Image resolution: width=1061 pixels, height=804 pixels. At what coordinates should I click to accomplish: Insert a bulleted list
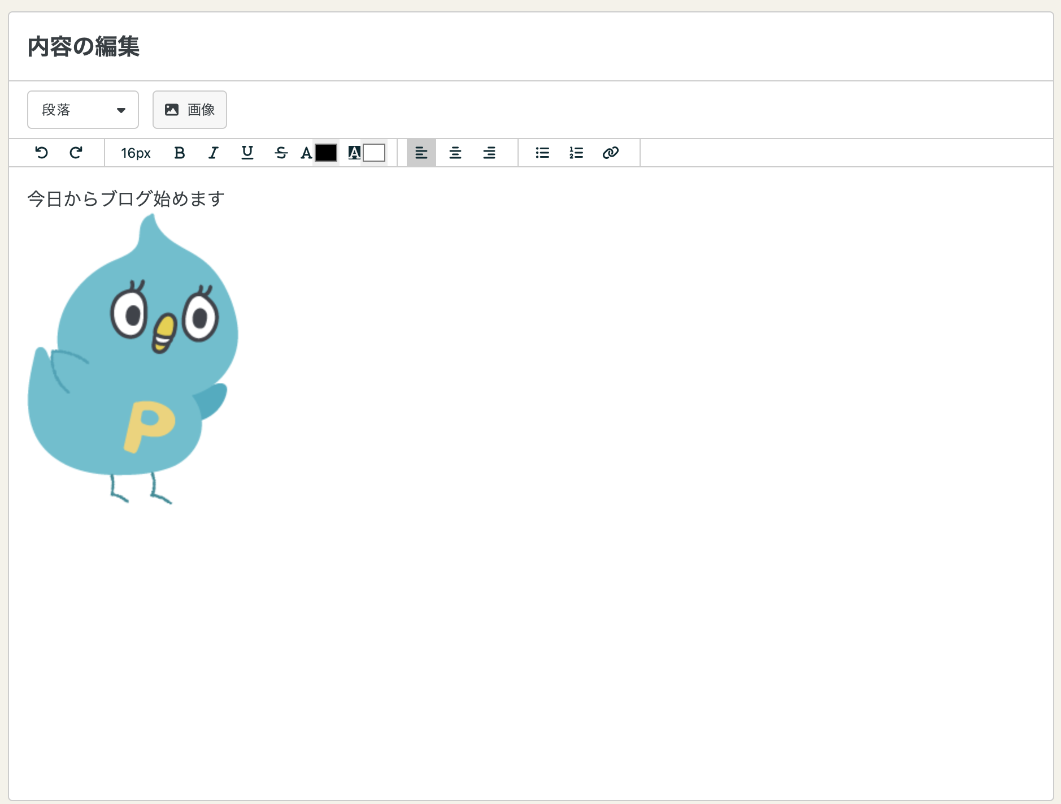click(x=542, y=153)
